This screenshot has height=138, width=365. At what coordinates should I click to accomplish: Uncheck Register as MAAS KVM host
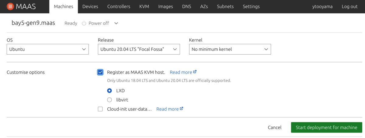(100, 72)
